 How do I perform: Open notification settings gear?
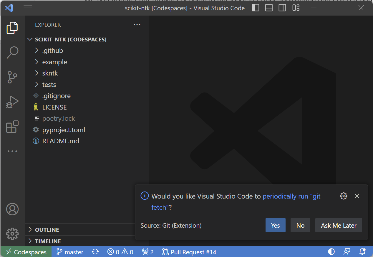[x=344, y=196]
